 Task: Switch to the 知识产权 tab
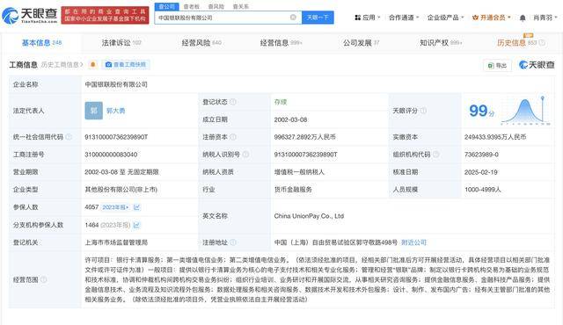(441, 43)
